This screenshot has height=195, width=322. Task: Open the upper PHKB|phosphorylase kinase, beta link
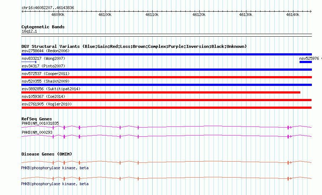click(55, 168)
